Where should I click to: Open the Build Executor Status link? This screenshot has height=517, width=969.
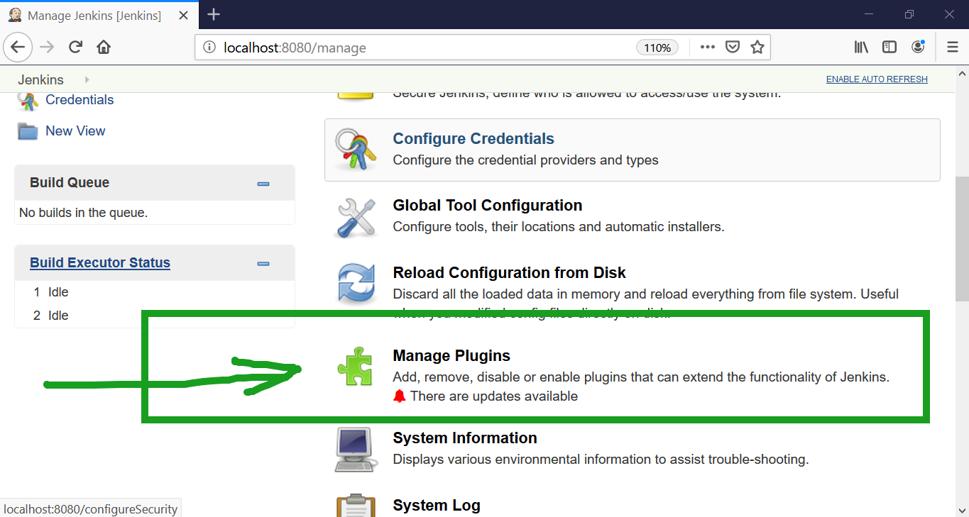click(x=100, y=263)
